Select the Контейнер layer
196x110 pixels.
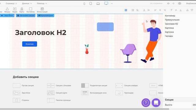coord(170,16)
